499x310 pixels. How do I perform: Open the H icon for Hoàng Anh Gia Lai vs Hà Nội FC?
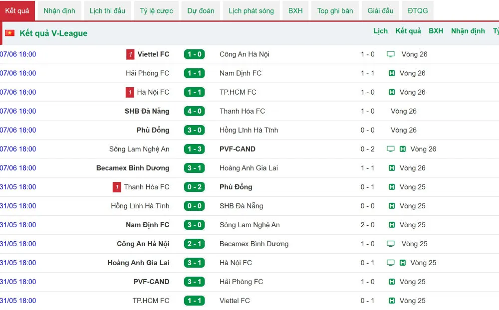[x=403, y=263]
